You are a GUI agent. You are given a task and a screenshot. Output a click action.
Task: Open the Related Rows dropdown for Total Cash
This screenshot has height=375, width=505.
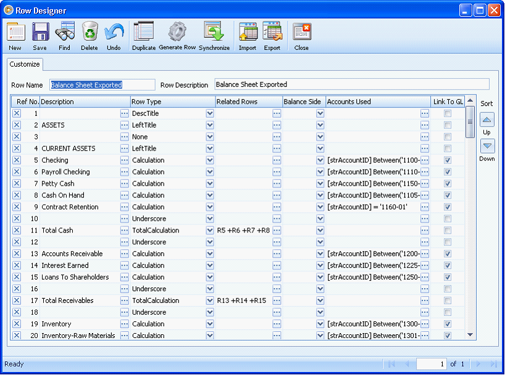(276, 230)
